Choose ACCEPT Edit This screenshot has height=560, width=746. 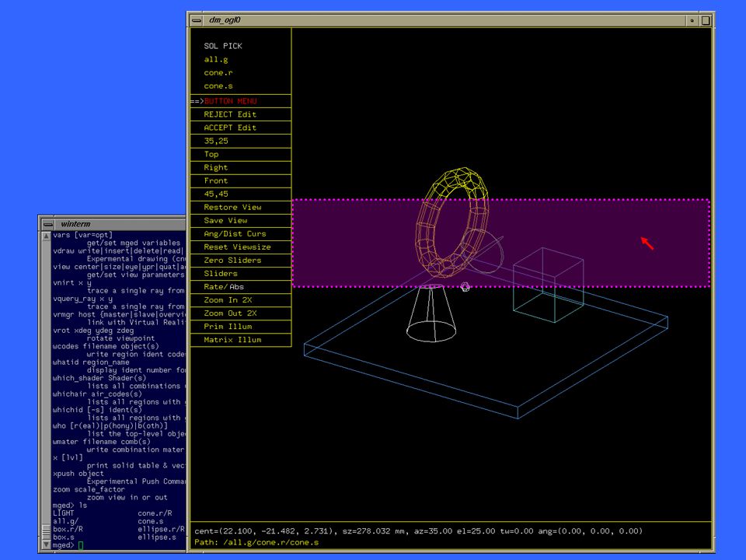pyautogui.click(x=241, y=128)
